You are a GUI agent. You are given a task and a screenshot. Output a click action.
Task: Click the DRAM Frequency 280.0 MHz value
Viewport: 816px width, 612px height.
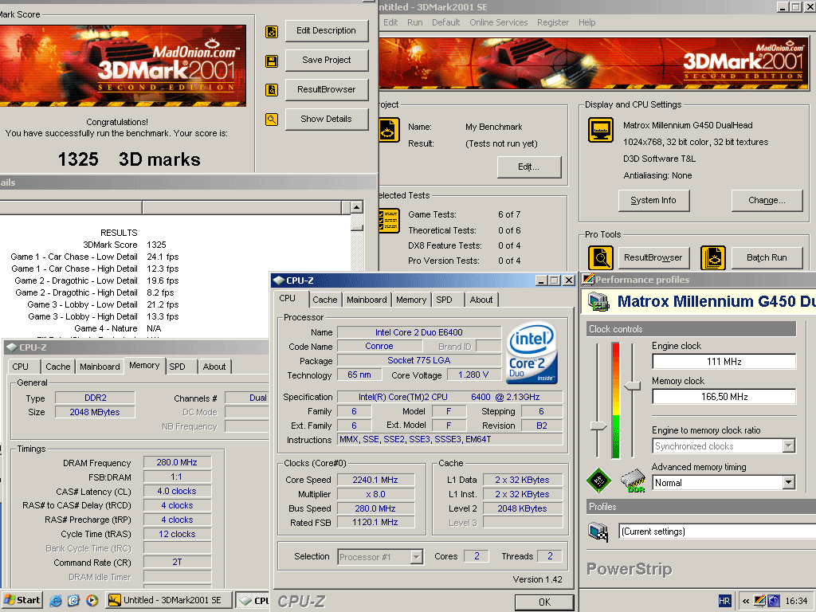point(177,462)
